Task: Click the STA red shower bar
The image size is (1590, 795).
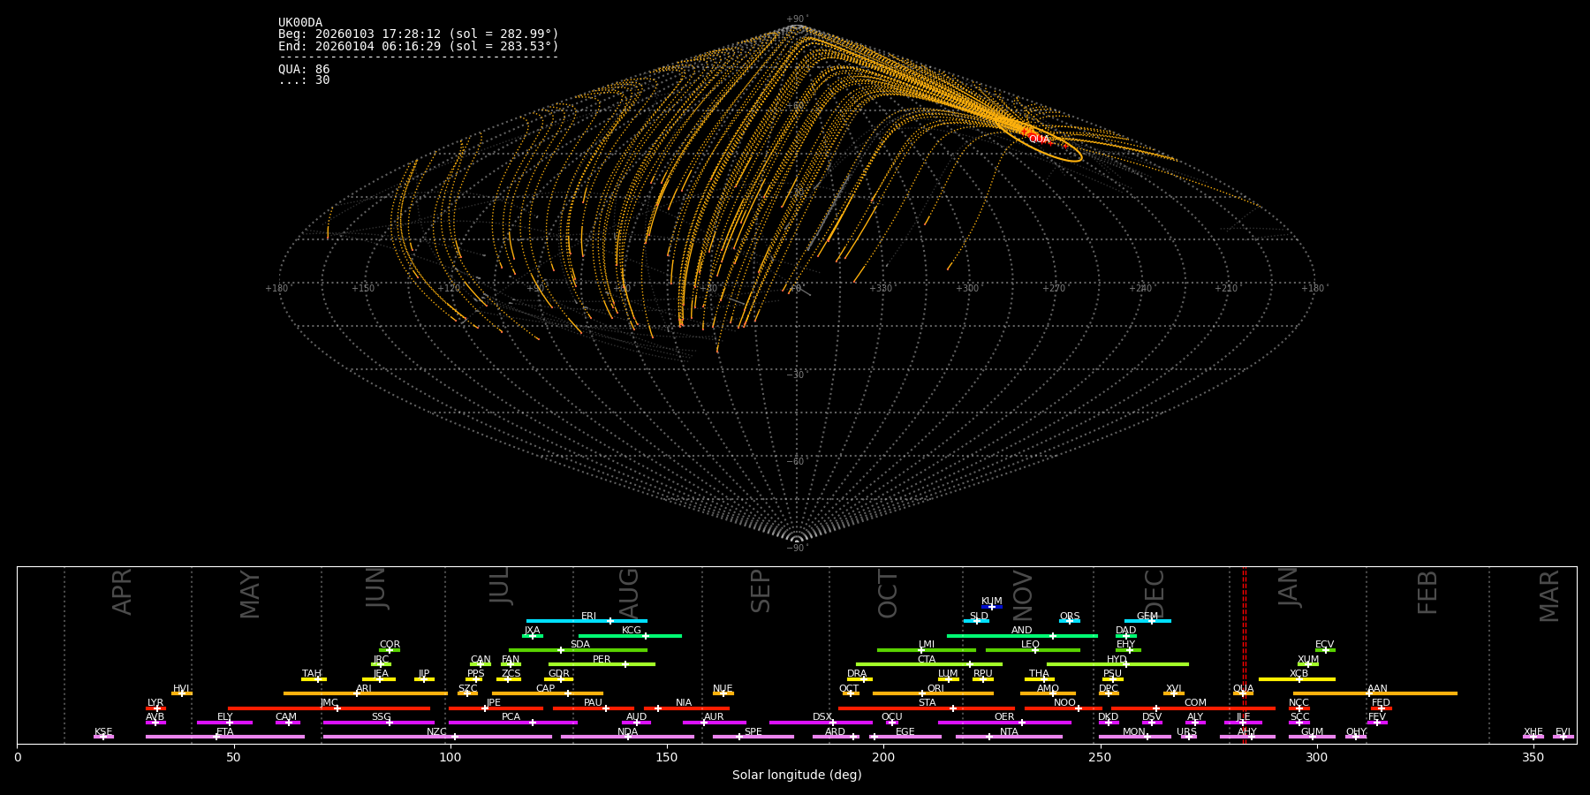Action: [x=927, y=708]
